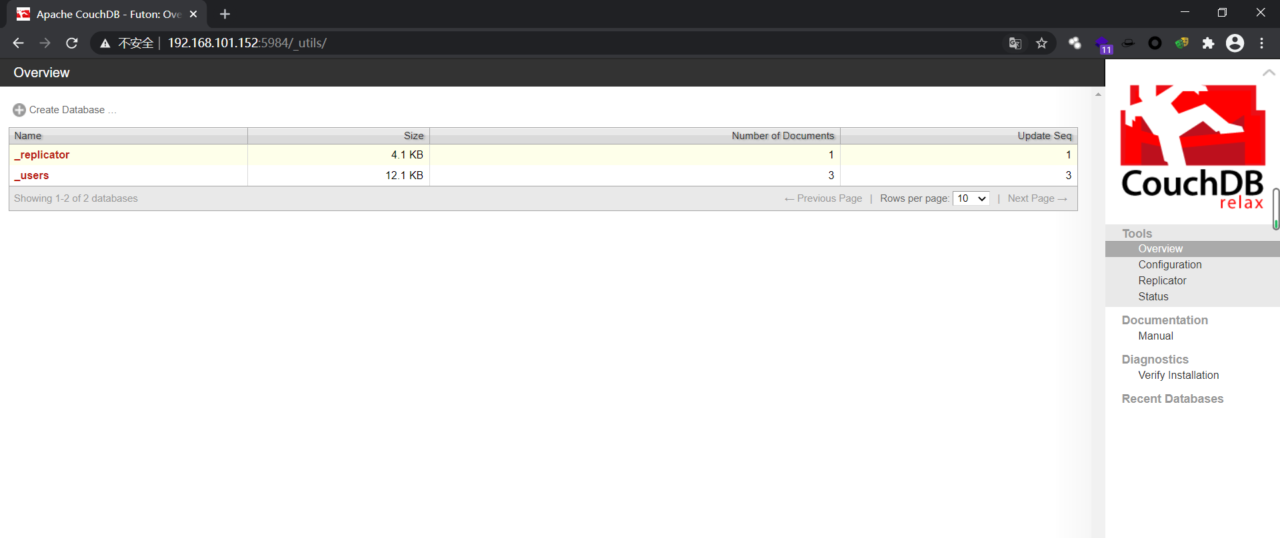Click the Create Database link

pos(73,110)
